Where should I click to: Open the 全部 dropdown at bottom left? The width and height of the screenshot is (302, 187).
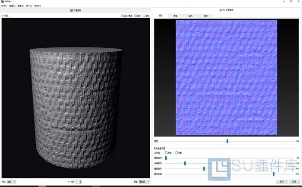pos(12,182)
